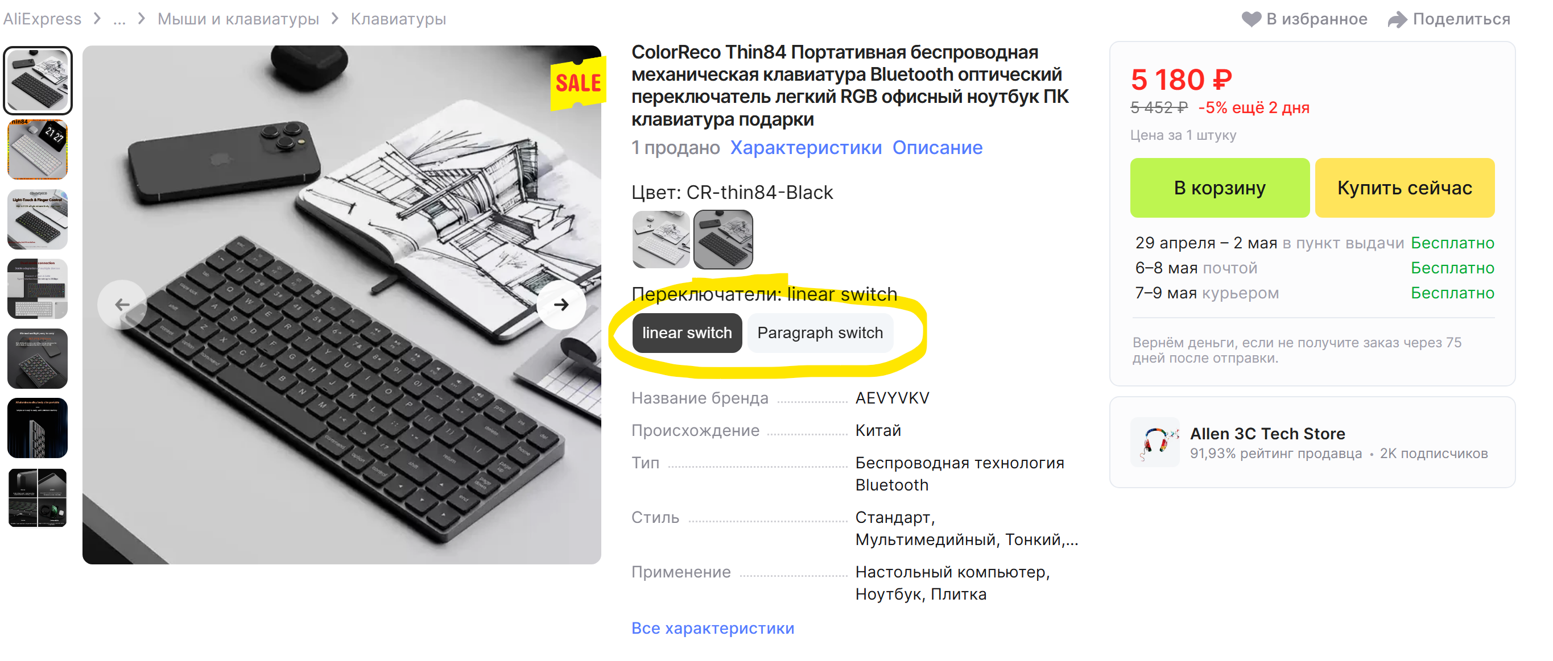The image size is (1553, 661).
Task: Click Купить сейчас button
Action: tap(1404, 188)
